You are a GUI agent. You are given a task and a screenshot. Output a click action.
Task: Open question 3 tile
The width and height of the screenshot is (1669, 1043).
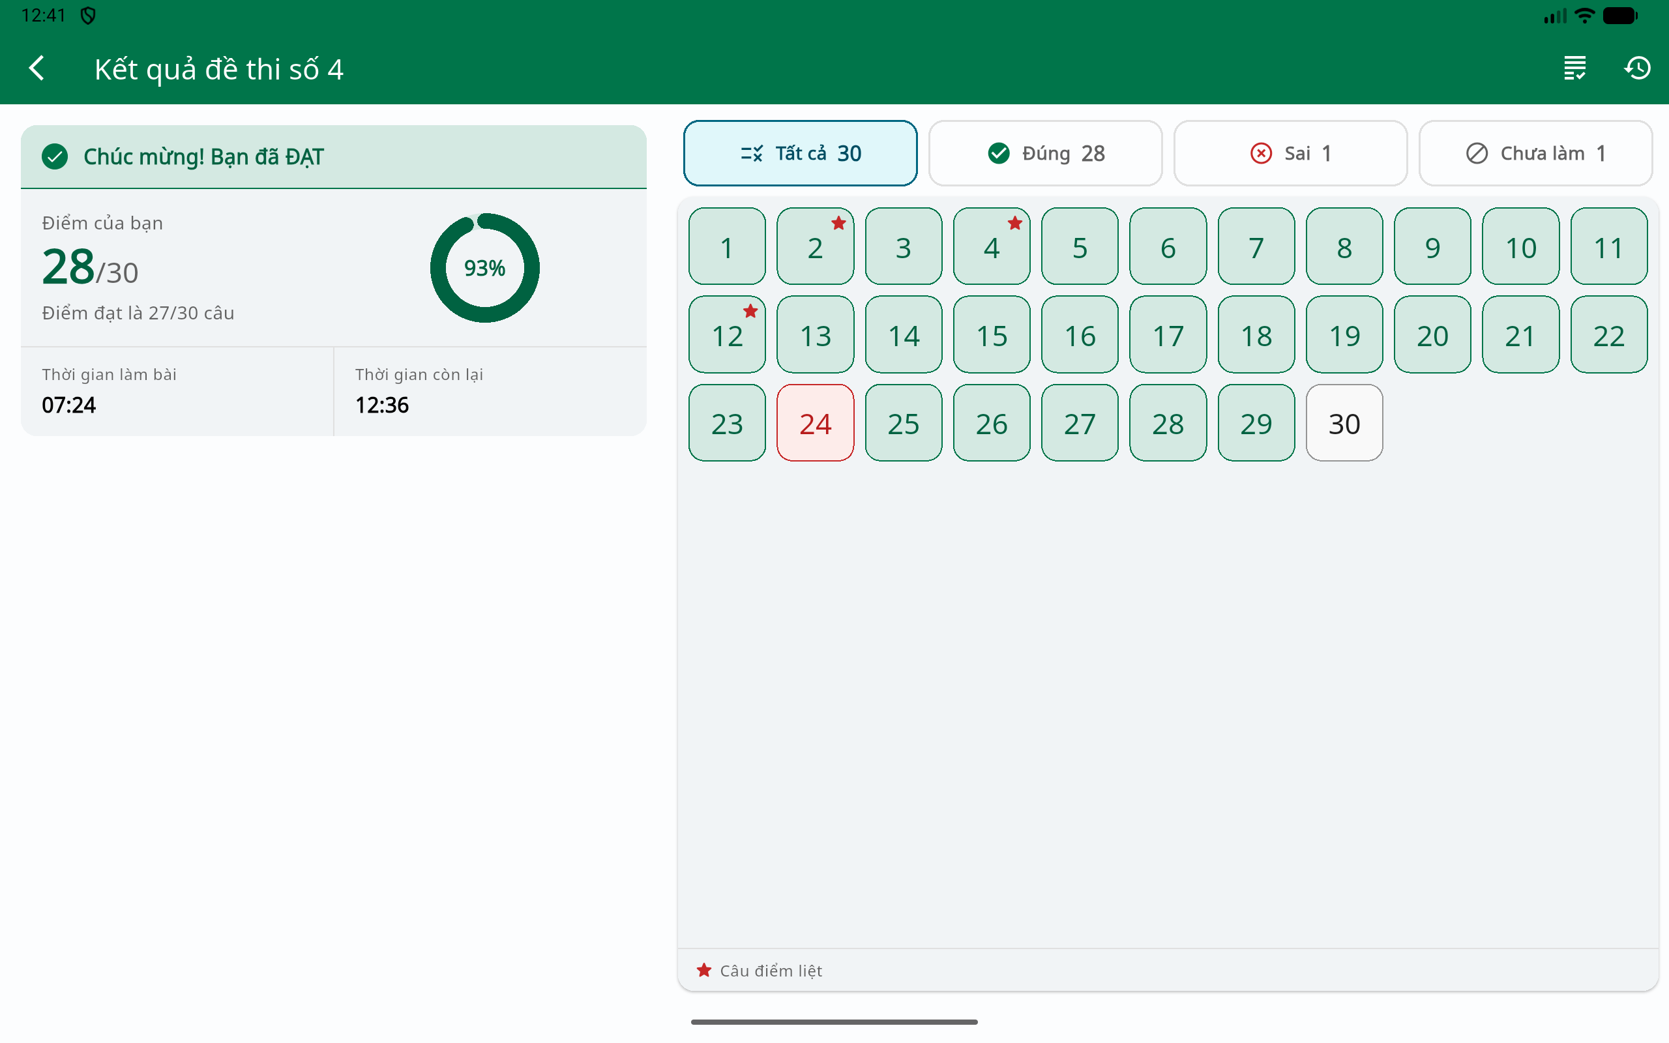click(904, 246)
